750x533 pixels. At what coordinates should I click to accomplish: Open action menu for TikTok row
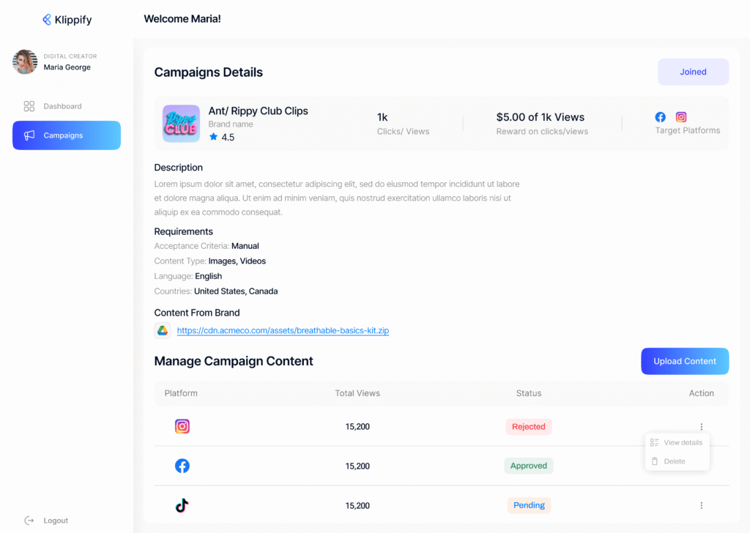point(701,505)
